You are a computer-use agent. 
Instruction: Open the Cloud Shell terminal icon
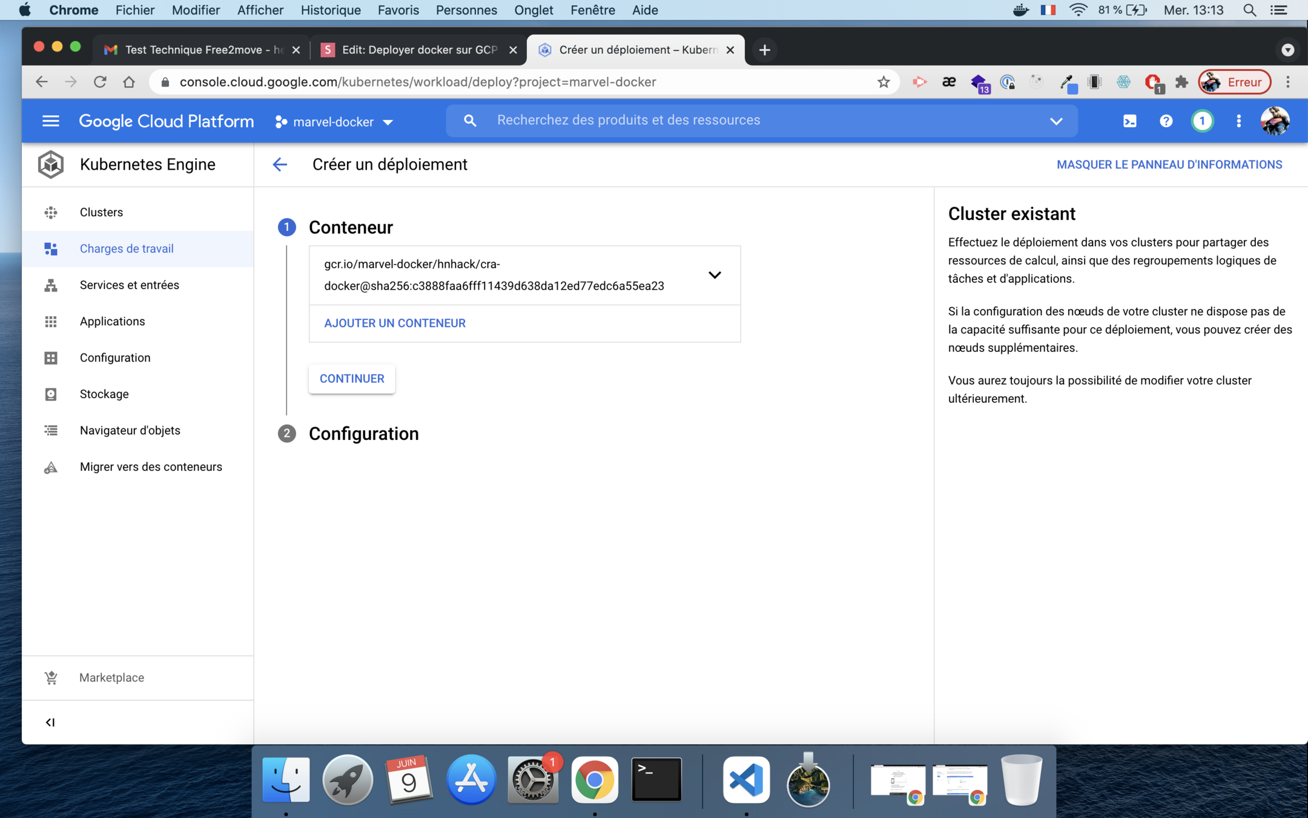[1129, 121]
